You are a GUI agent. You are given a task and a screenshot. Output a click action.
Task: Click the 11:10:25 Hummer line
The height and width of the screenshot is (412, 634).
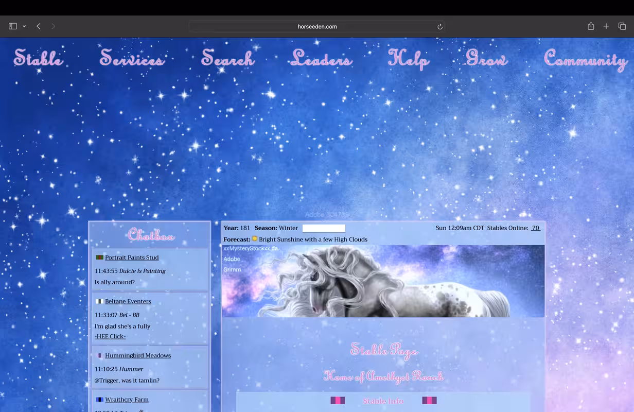click(119, 369)
